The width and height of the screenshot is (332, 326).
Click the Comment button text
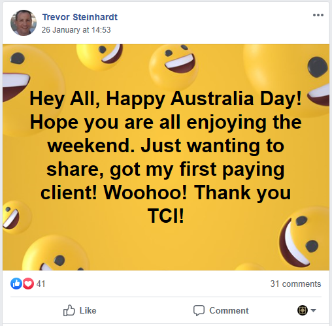(229, 310)
